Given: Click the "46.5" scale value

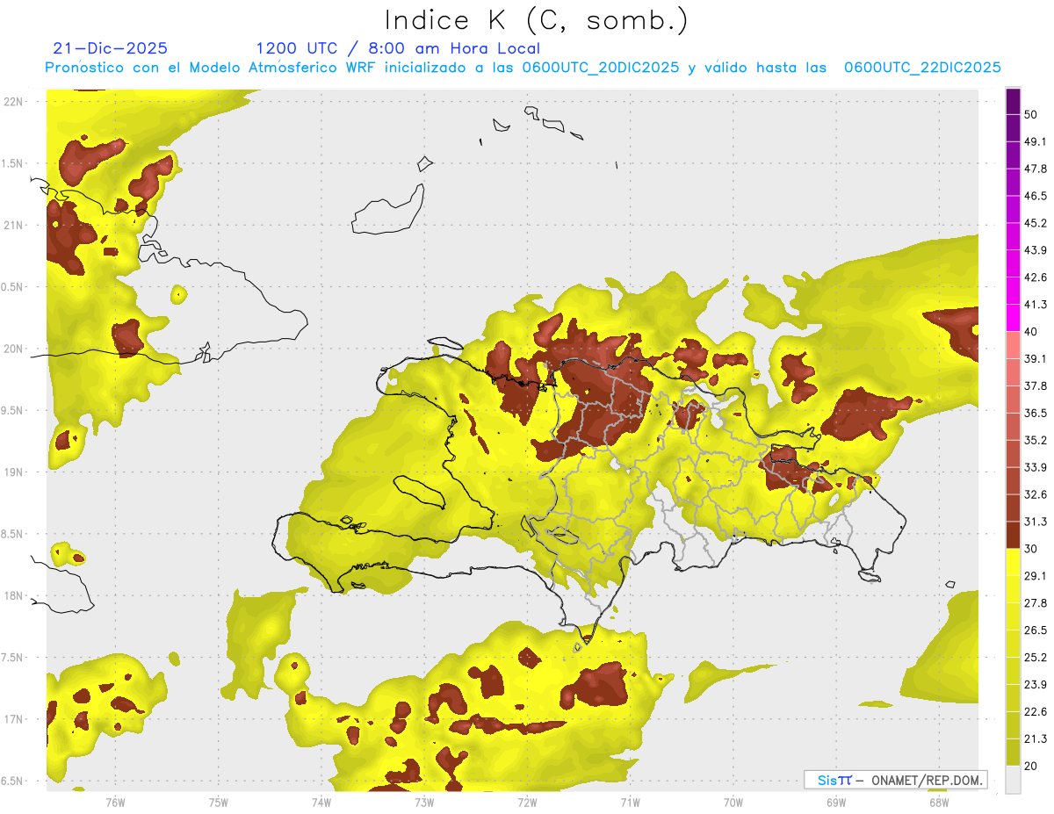Looking at the screenshot, I should [1036, 196].
